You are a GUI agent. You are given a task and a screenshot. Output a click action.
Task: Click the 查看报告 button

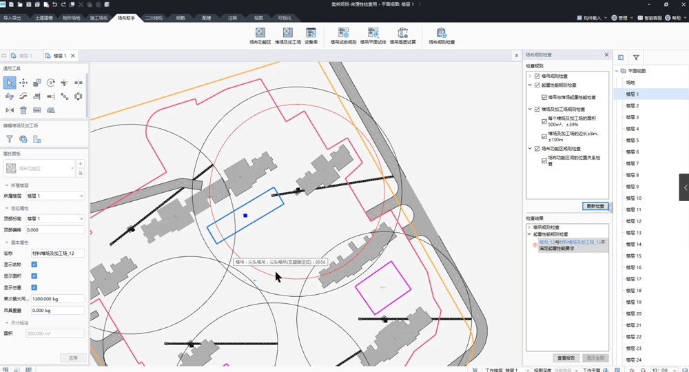(x=566, y=358)
